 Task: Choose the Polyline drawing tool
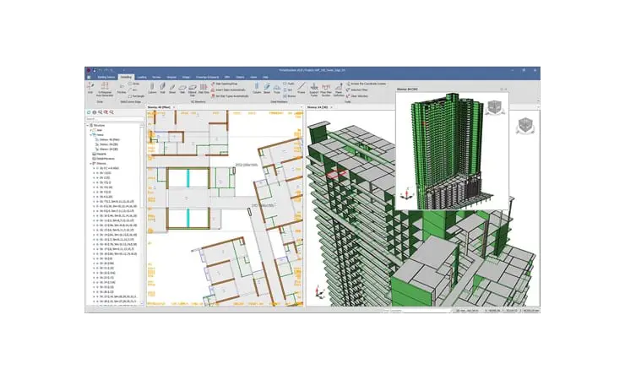pyautogui.click(x=122, y=89)
